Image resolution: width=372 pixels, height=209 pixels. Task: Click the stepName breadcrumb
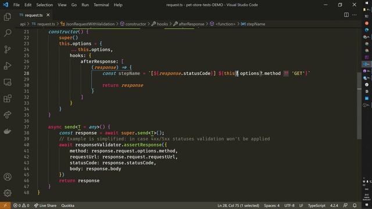coord(253,24)
